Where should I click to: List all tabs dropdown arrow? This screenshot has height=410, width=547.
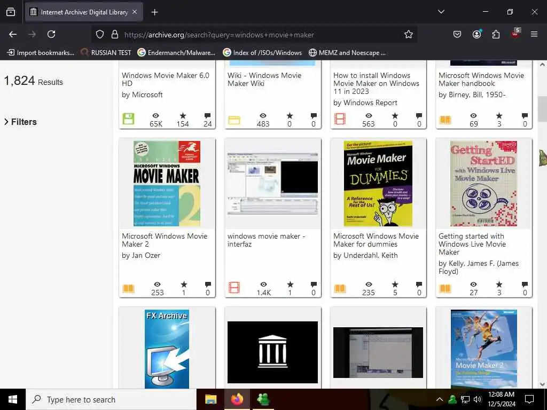tap(441, 12)
